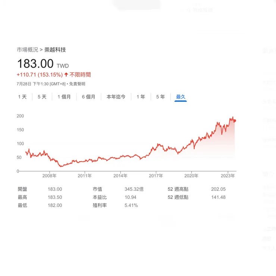Choose the 1 年 range tab
Viewport: 276px width, 276px height.
(x=141, y=97)
